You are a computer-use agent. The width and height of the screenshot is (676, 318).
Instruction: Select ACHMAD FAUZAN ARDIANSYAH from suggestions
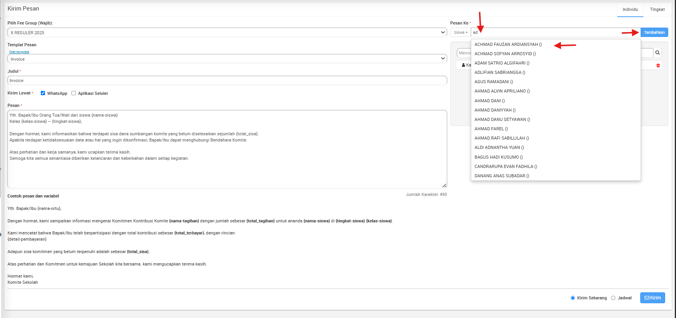[508, 44]
